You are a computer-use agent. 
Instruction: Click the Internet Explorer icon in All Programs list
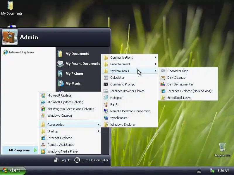(43, 138)
